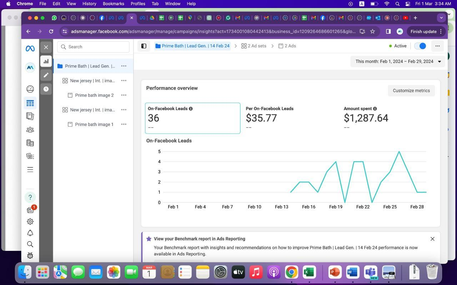Toggle the side panel layout icon
This screenshot has height=285, width=457.
pyautogui.click(x=144, y=46)
